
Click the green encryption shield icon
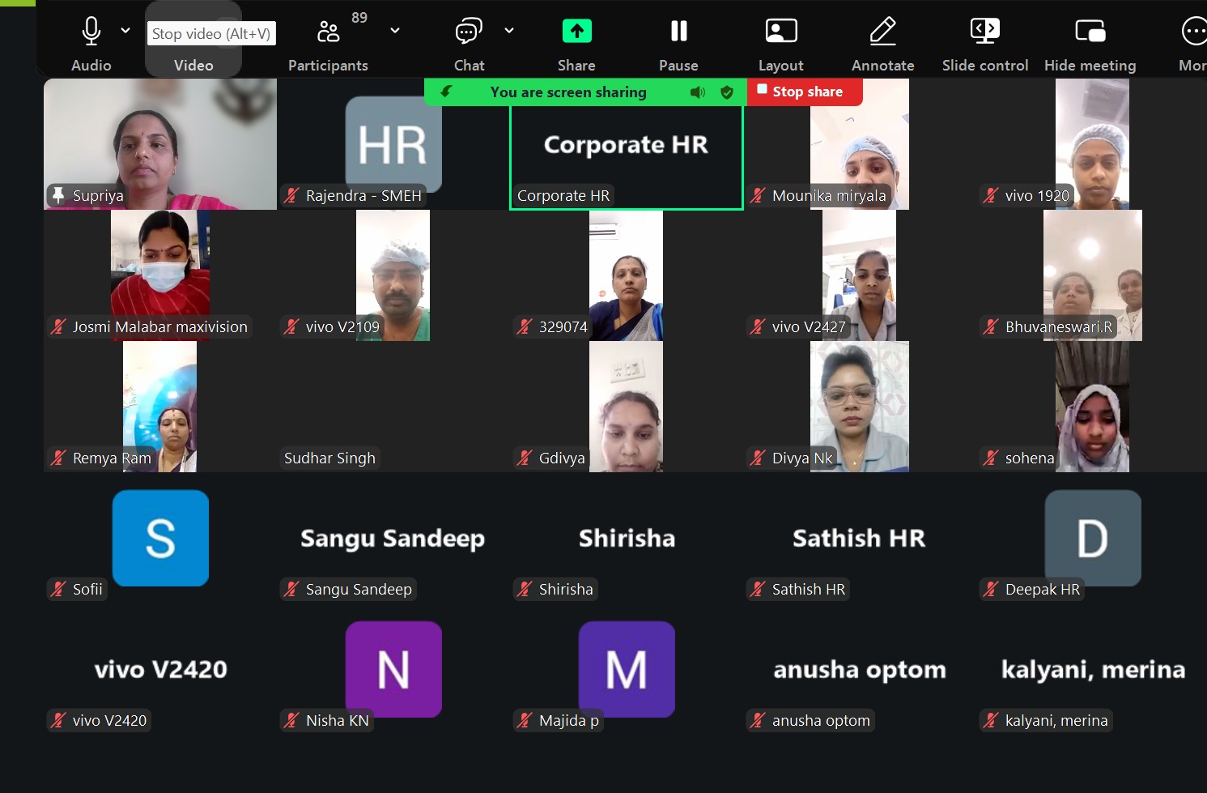[x=727, y=92]
